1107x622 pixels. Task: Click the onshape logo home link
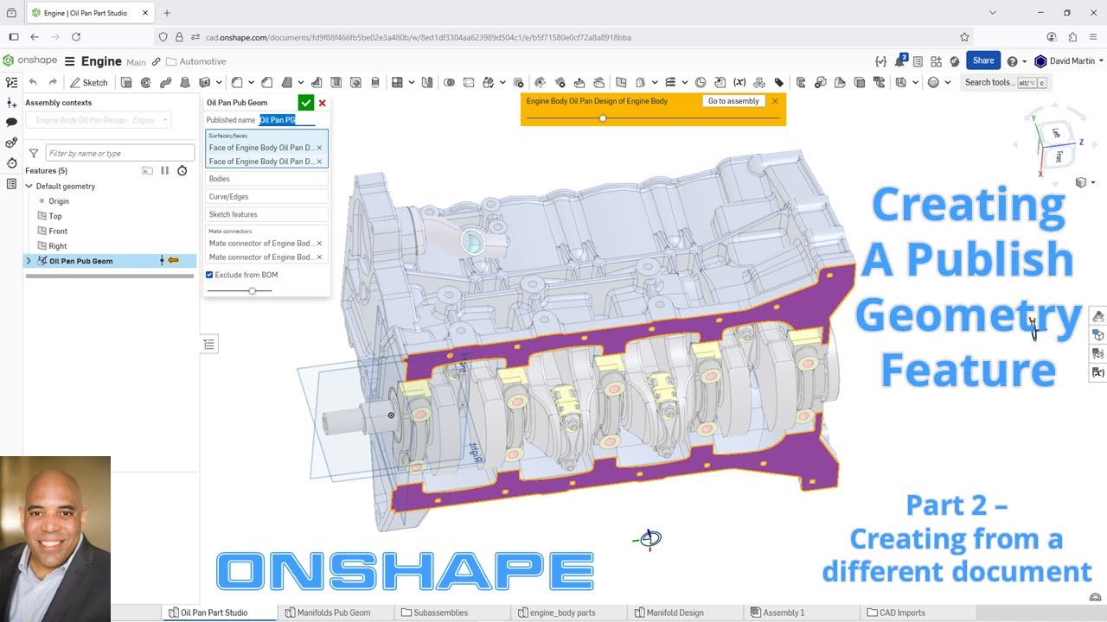(30, 60)
